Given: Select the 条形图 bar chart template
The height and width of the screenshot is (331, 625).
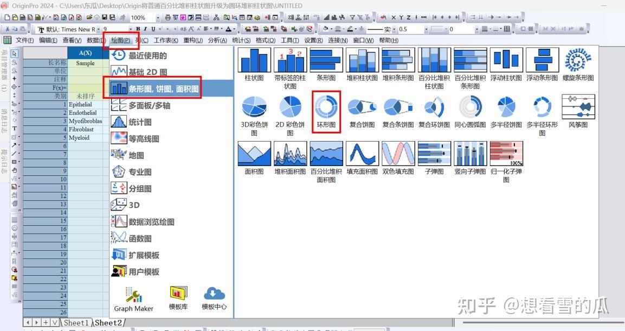Looking at the screenshot, I should click(x=326, y=64).
